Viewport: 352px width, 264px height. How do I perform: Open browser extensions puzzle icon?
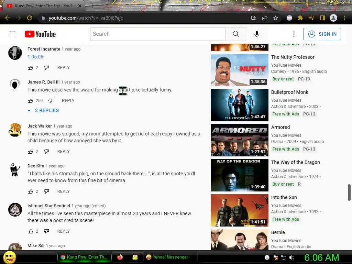click(x=300, y=18)
